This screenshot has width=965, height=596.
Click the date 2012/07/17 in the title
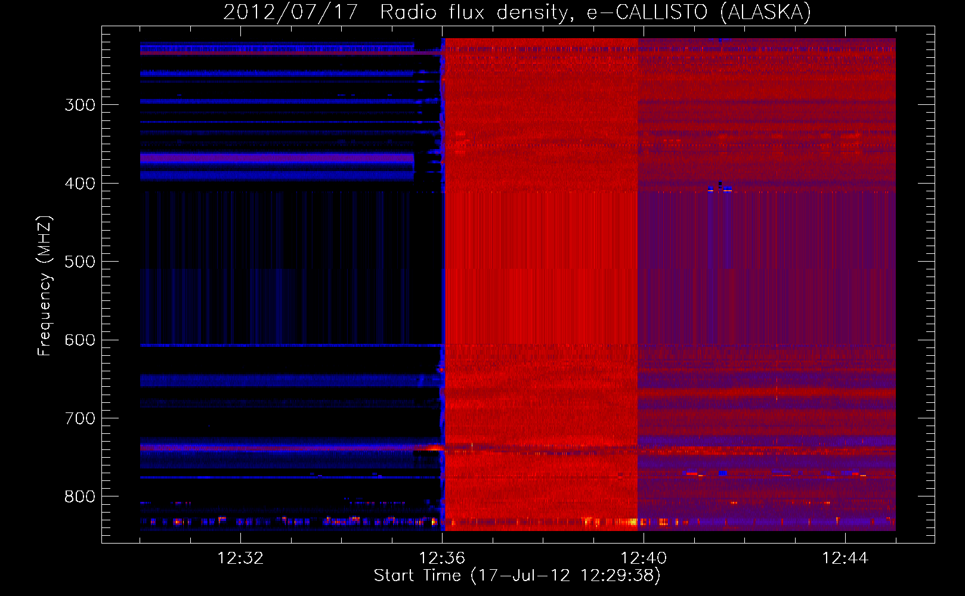[290, 12]
